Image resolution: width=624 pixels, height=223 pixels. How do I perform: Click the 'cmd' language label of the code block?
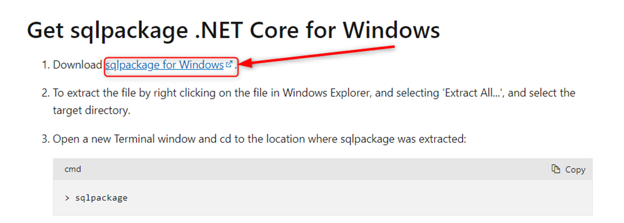click(x=73, y=169)
